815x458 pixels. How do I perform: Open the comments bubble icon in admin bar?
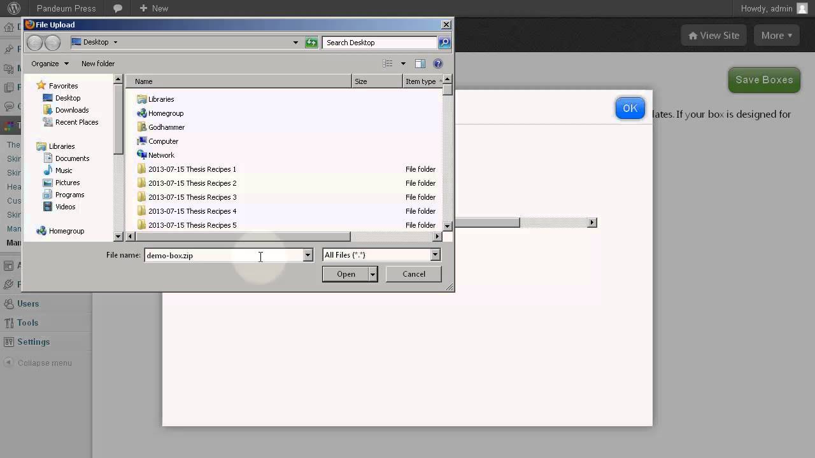coord(118,8)
